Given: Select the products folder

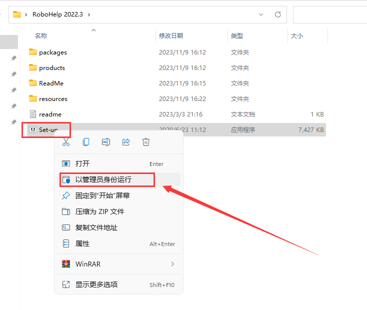Looking at the screenshot, I should tap(52, 68).
